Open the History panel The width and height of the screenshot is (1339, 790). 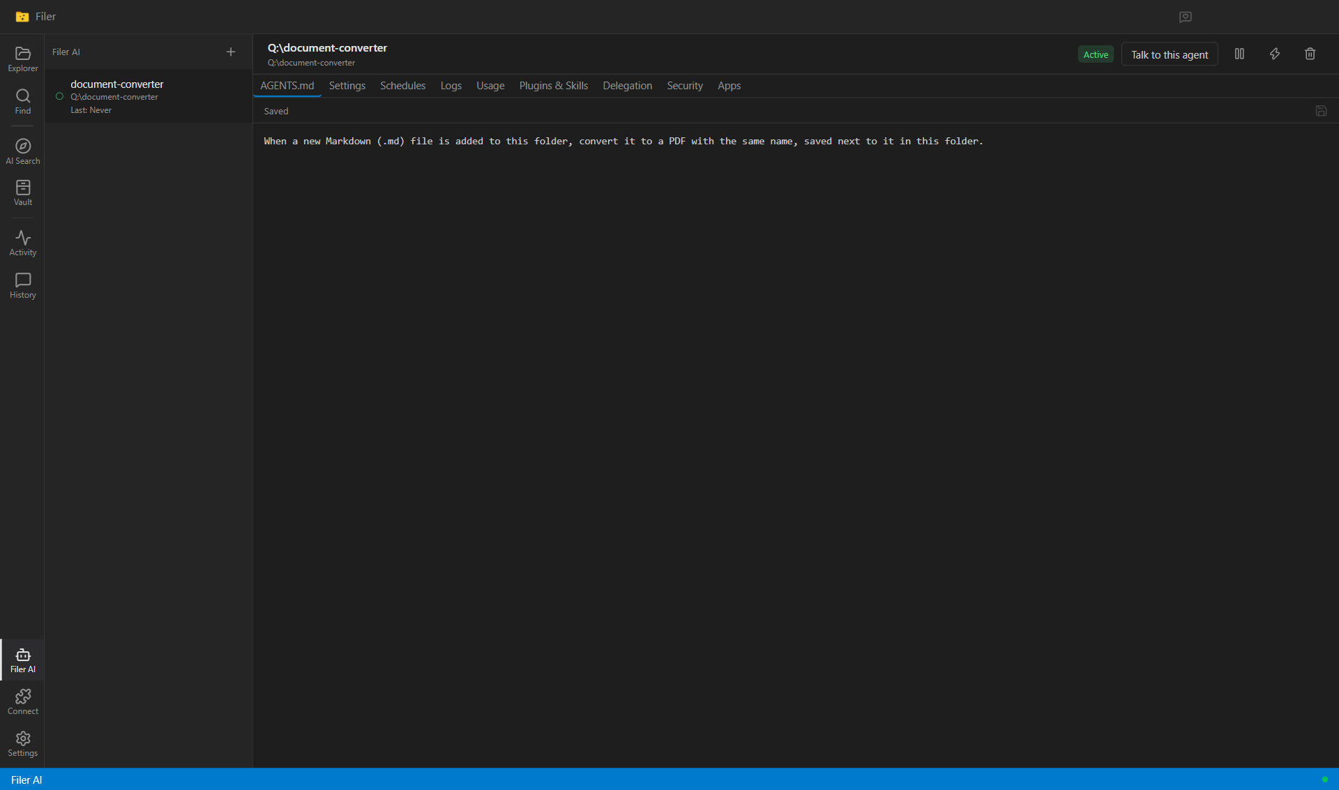tap(22, 286)
